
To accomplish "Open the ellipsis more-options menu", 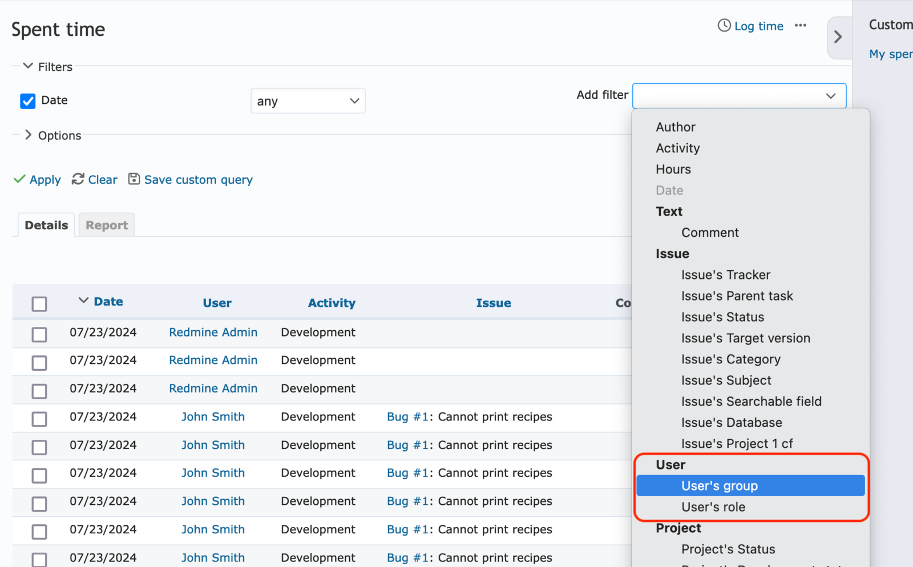I will click(801, 26).
